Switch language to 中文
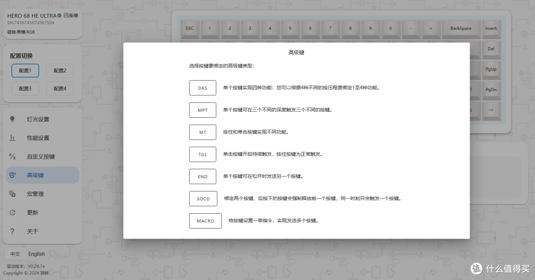Viewport: 535px width, 280px height. point(15,254)
